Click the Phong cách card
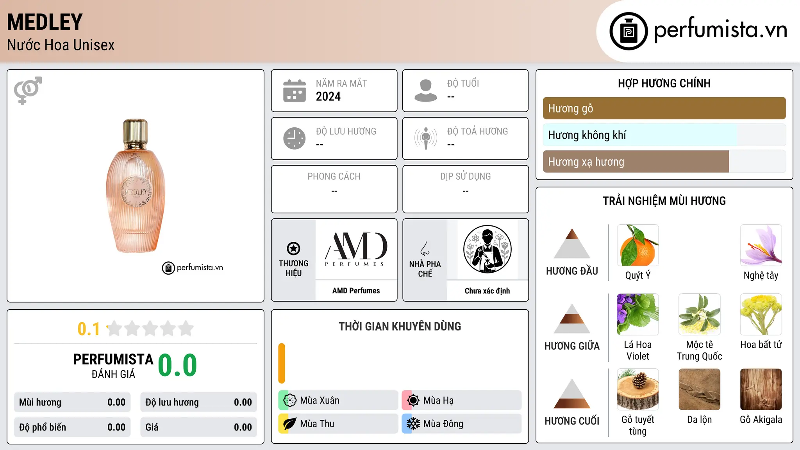The height and width of the screenshot is (450, 800). point(334,189)
